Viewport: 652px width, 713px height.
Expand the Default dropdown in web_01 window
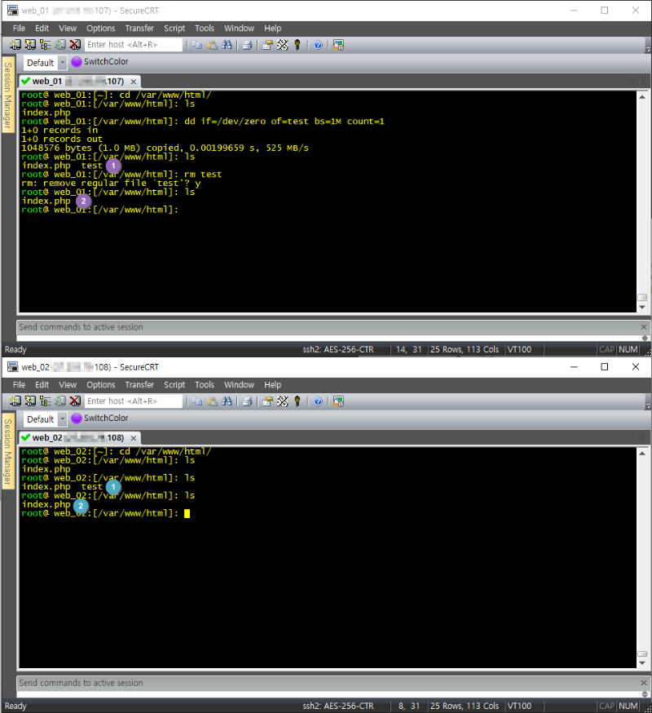coord(63,63)
